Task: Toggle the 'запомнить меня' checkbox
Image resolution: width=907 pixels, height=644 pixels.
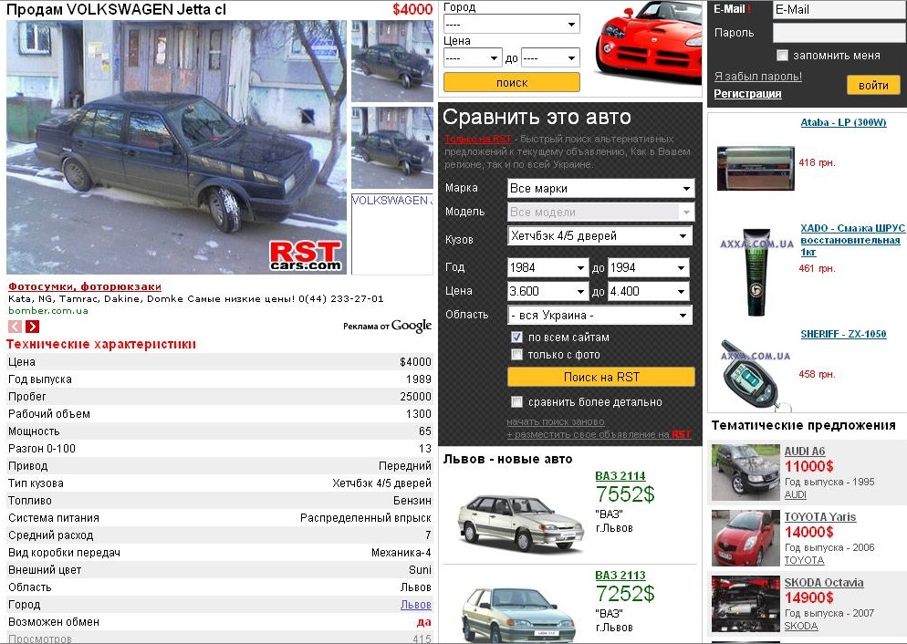Action: pyautogui.click(x=782, y=56)
